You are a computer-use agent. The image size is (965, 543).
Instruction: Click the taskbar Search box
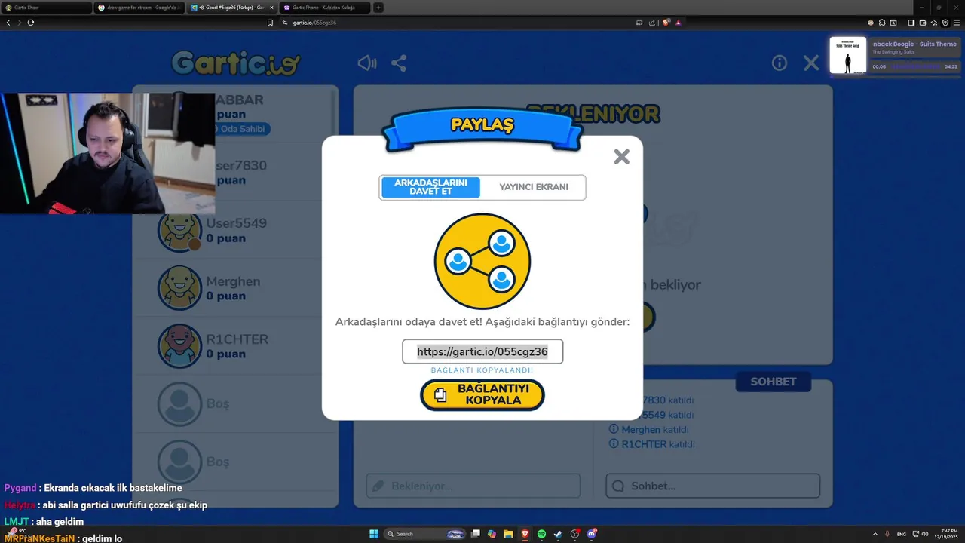coord(425,534)
